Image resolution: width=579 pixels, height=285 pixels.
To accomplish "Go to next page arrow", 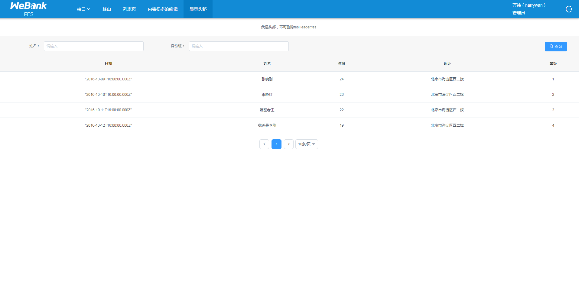I will tap(288, 144).
